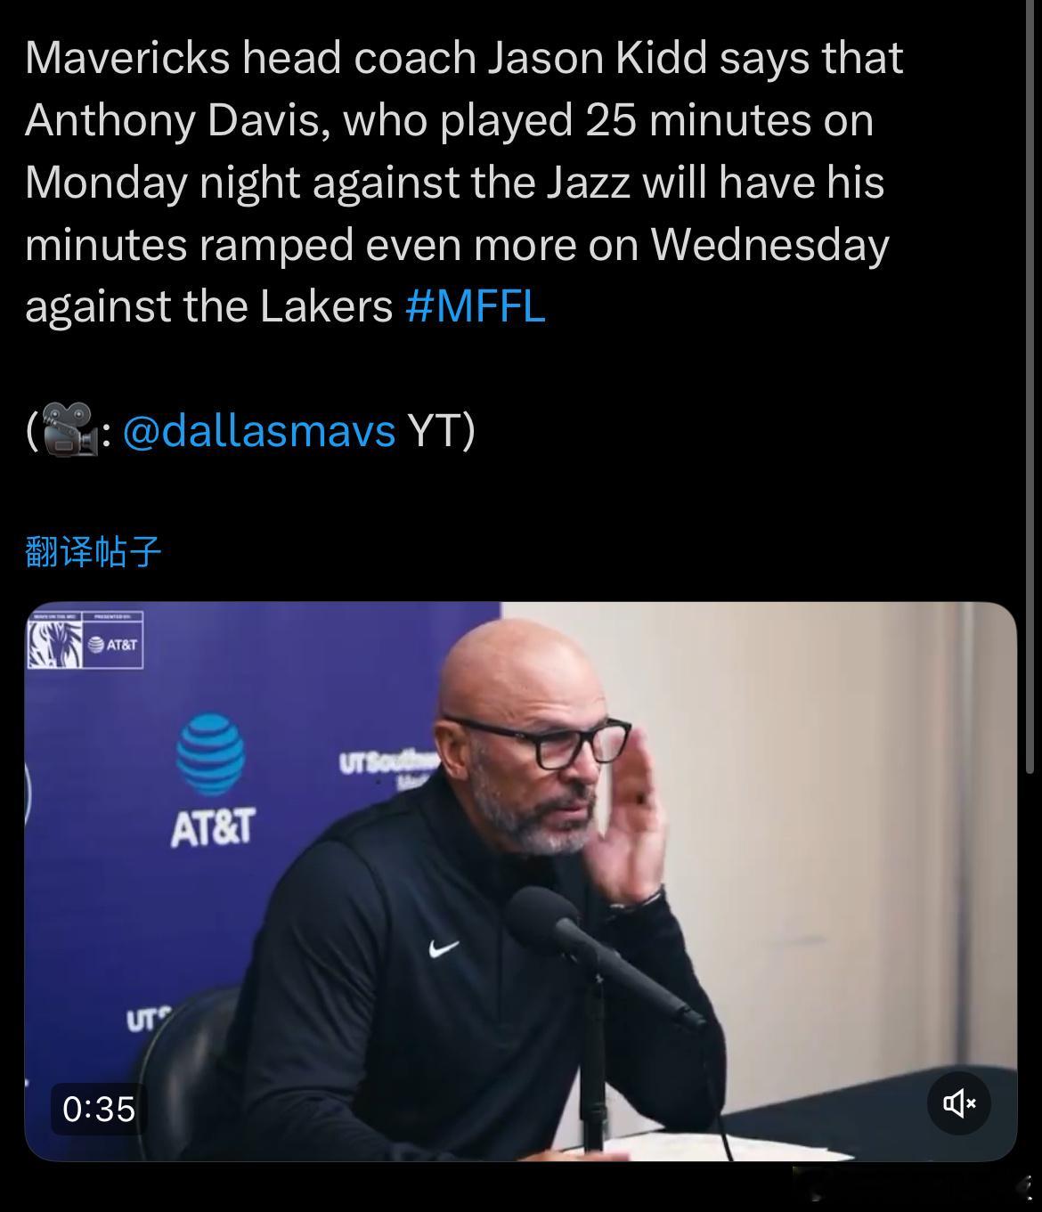Screen dimensions: 1042x1212
Task: Open the #MFFL hashtag
Action: pyautogui.click(x=475, y=307)
